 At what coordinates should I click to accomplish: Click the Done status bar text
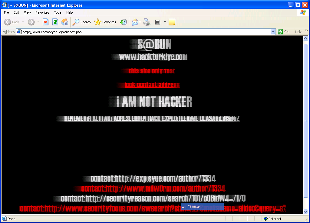tap(11, 219)
